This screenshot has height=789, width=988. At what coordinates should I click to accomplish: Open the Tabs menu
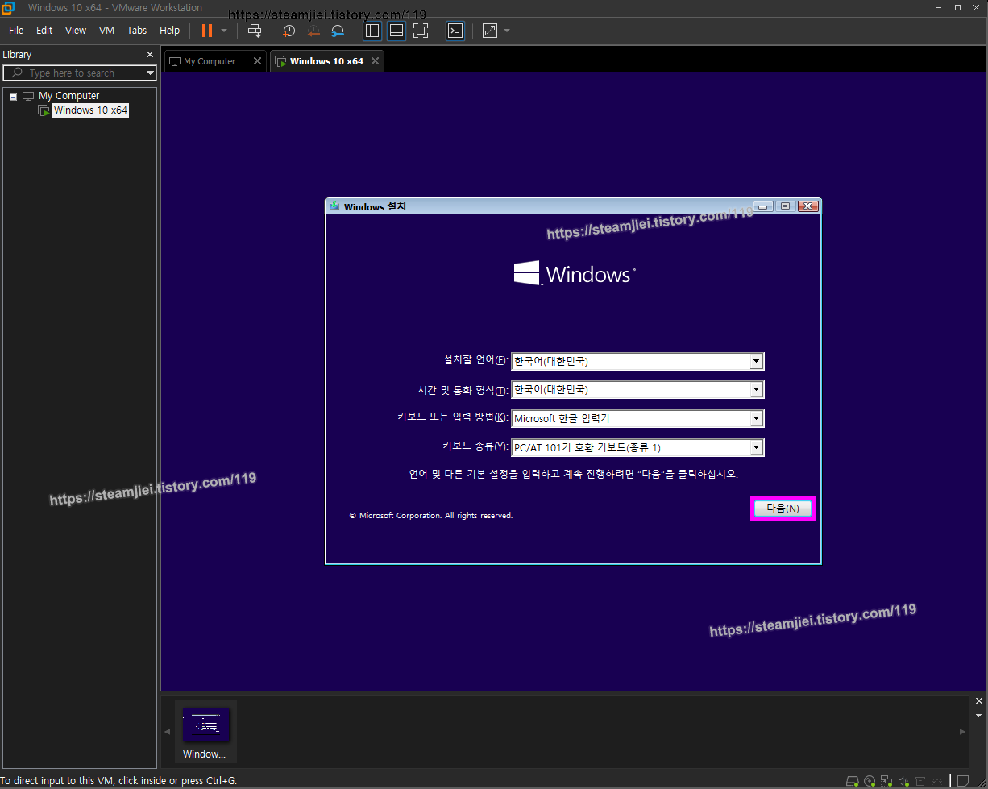point(137,30)
